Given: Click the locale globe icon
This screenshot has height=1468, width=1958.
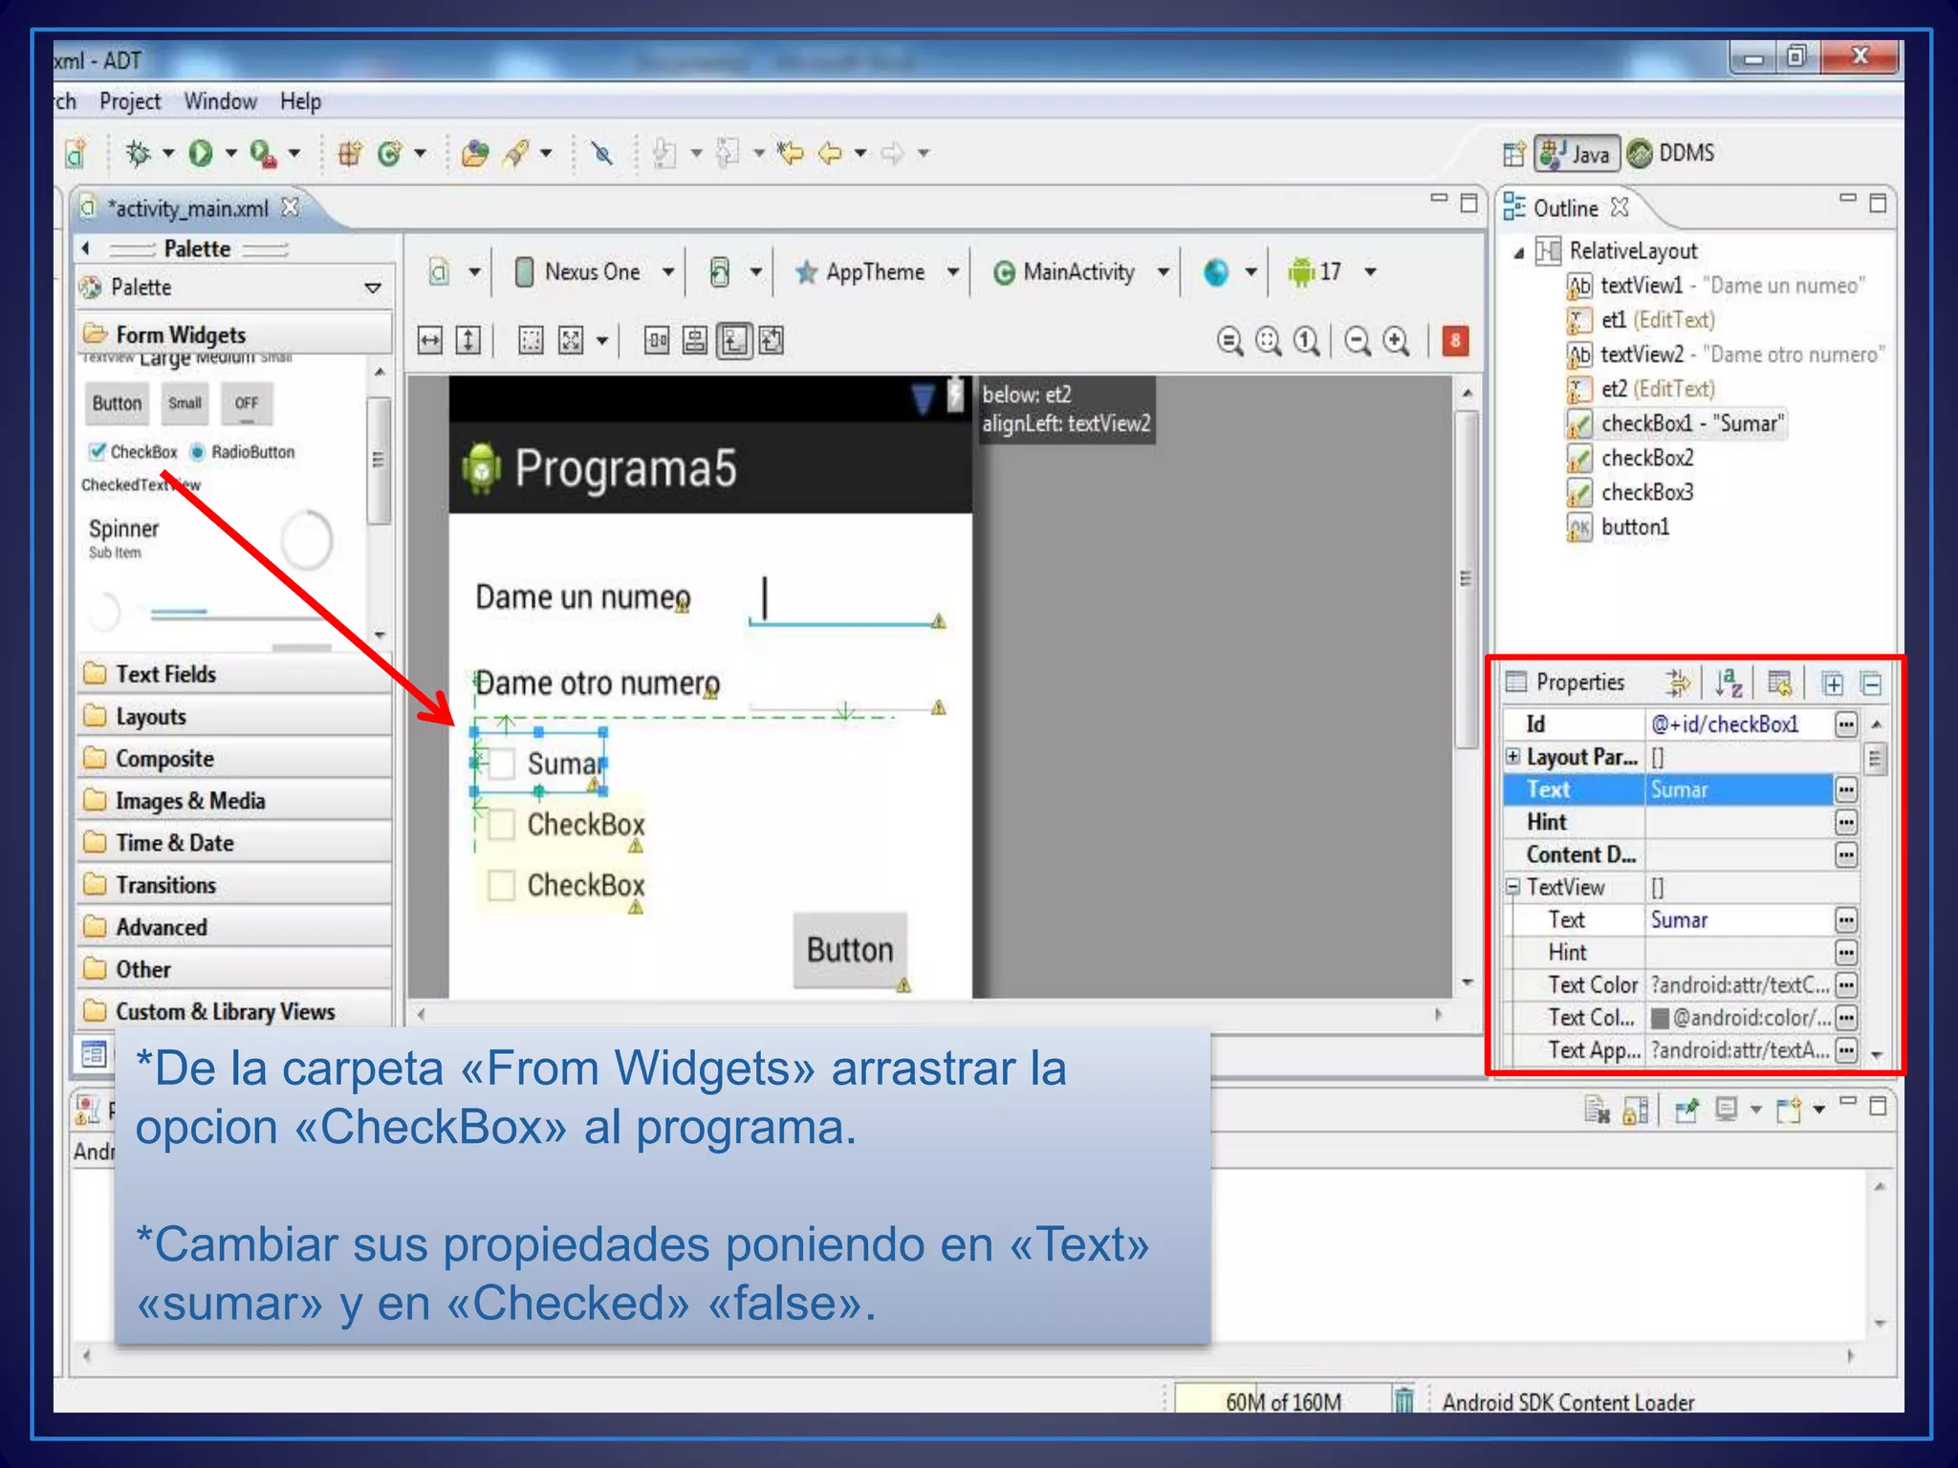Looking at the screenshot, I should point(1216,272).
